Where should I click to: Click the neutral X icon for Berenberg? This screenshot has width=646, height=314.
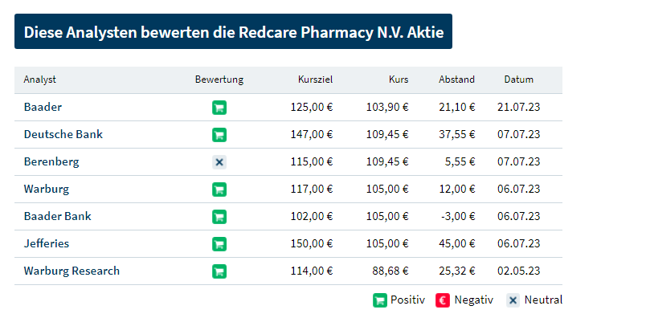219,162
